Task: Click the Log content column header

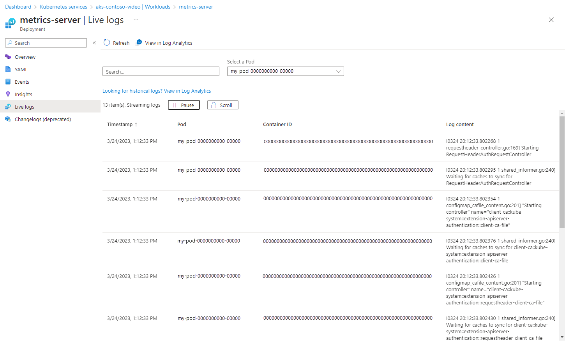Action: coord(460,125)
